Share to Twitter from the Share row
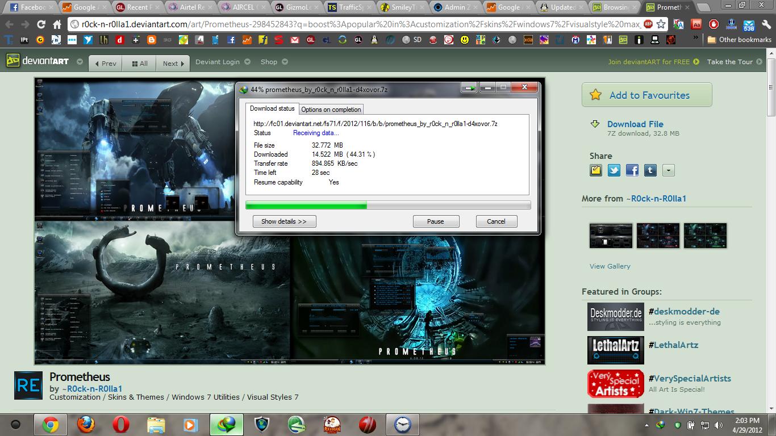This screenshot has width=776, height=436. (614, 170)
